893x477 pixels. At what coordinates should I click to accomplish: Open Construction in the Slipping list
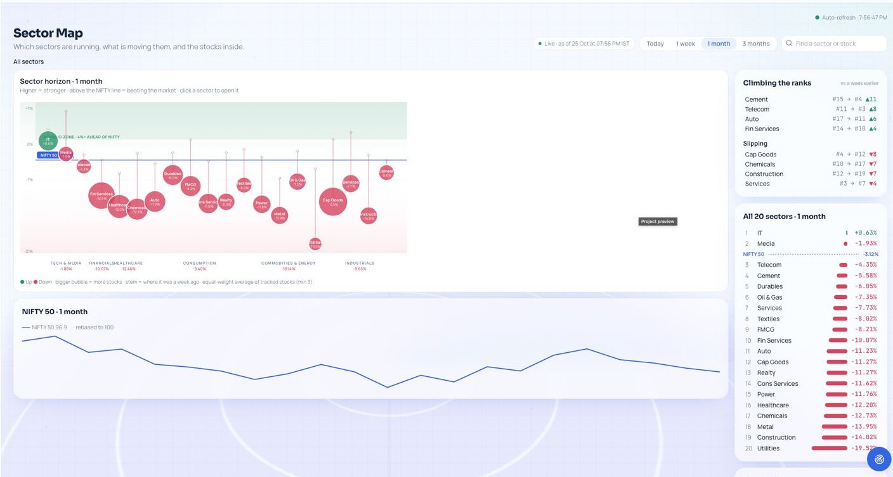811,174
